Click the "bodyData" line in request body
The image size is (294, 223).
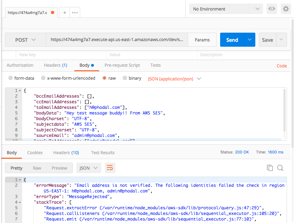point(99,113)
